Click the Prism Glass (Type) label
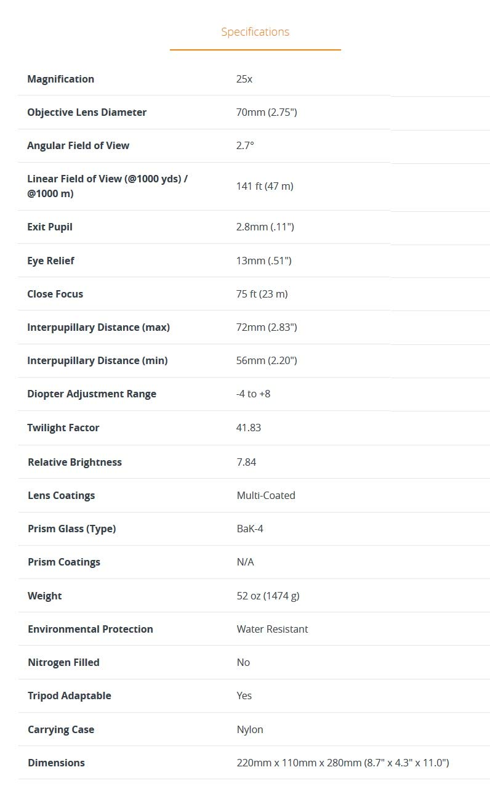This screenshot has width=490, height=807. (71, 529)
